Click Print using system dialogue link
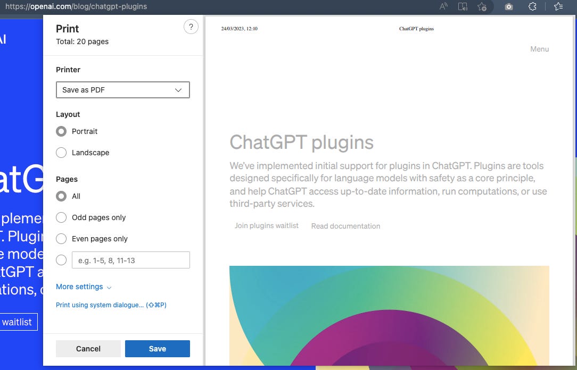Screen dimensions: 577x370 tap(111, 305)
